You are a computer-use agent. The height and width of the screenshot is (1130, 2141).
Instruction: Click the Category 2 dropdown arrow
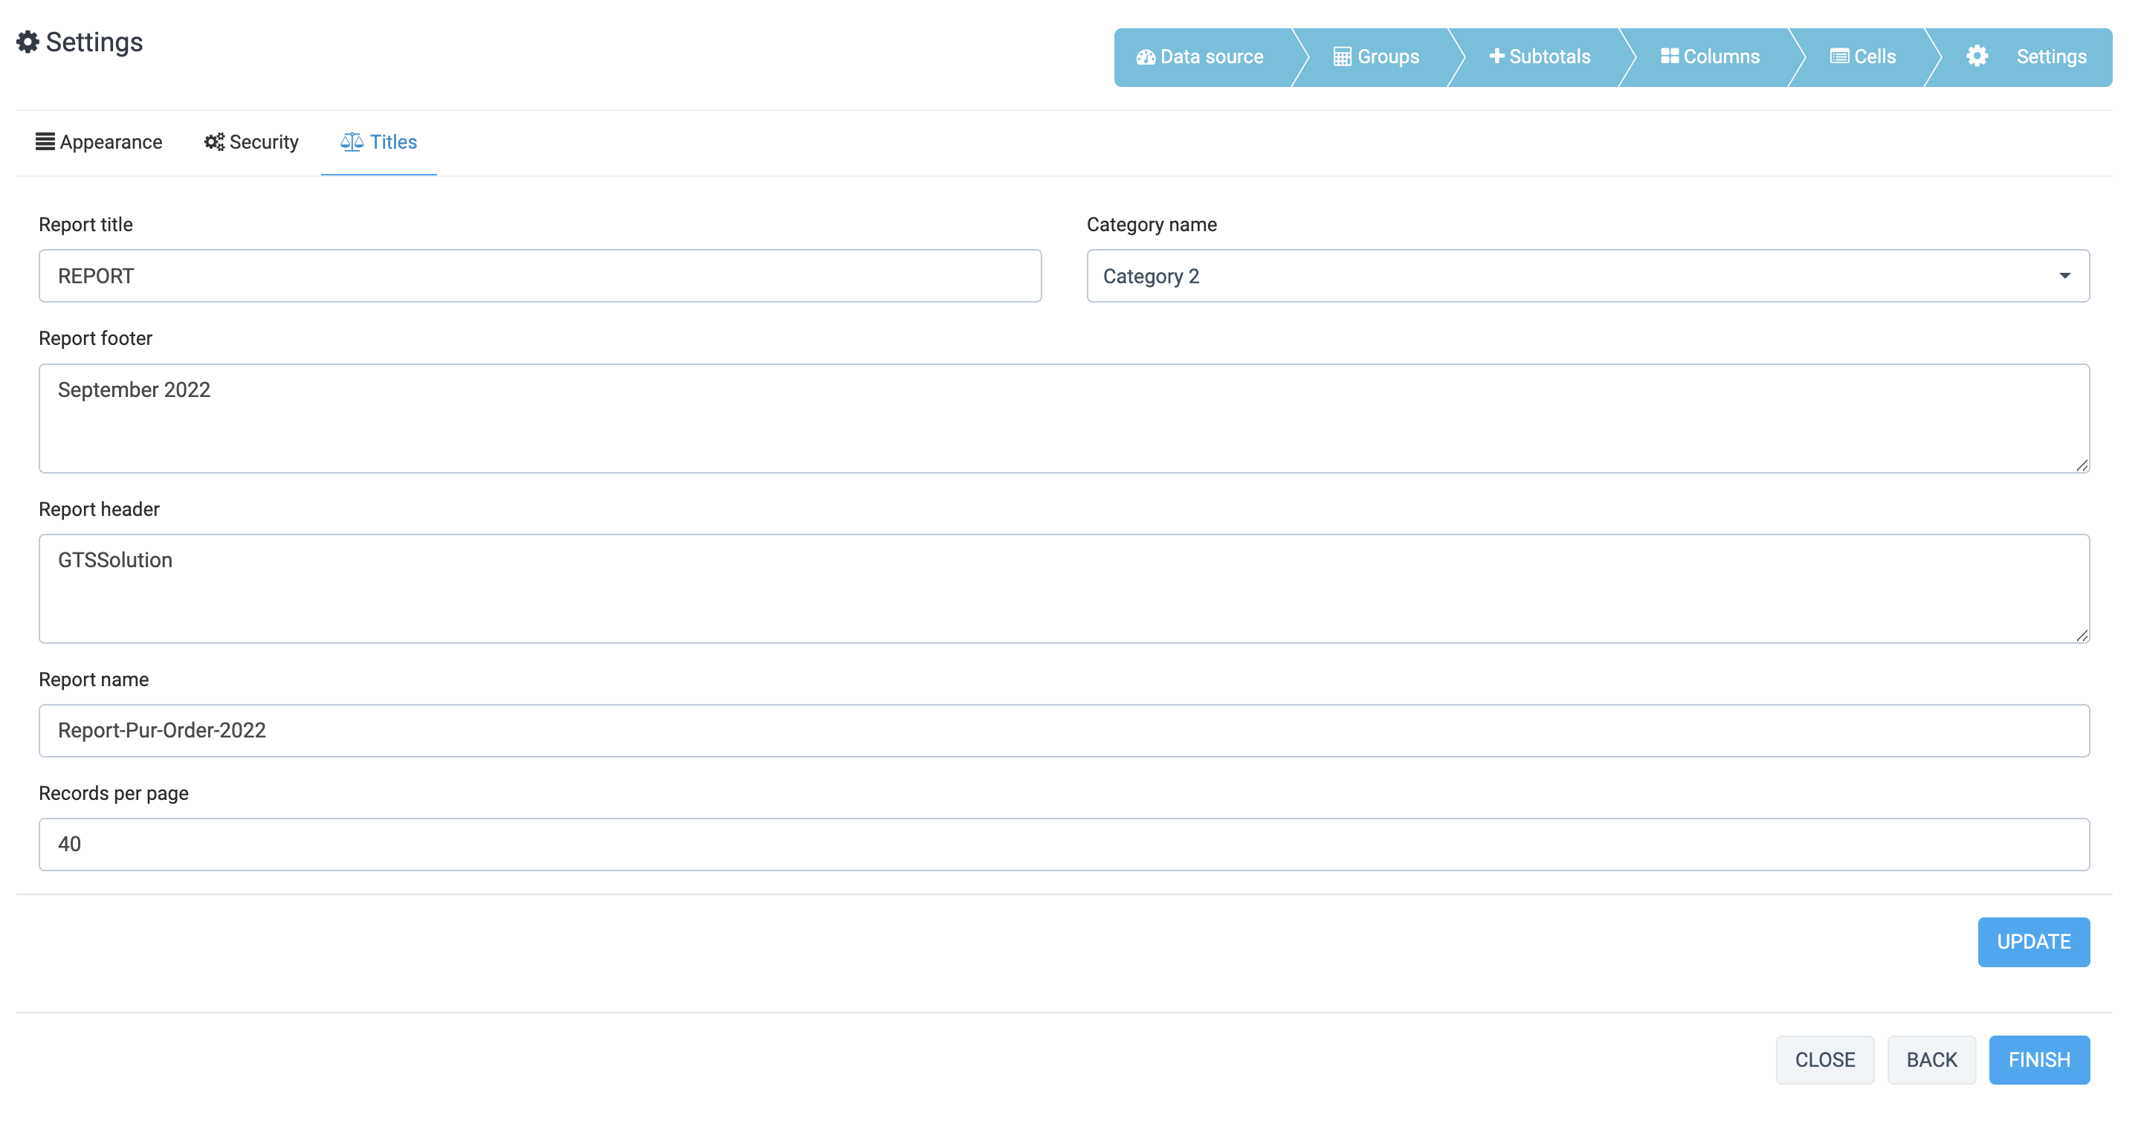pyautogui.click(x=2064, y=276)
